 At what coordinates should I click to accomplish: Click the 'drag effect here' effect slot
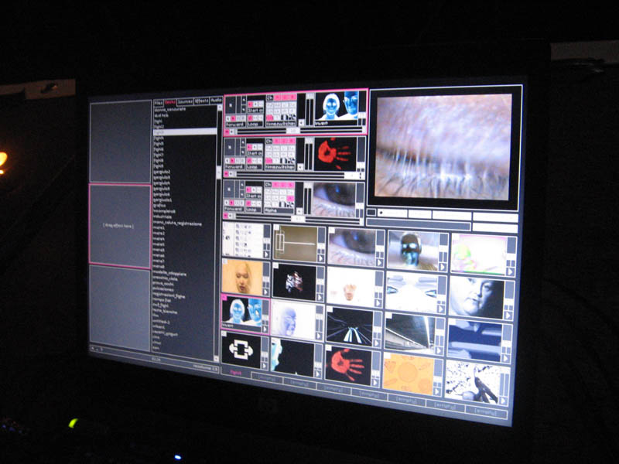(120, 227)
